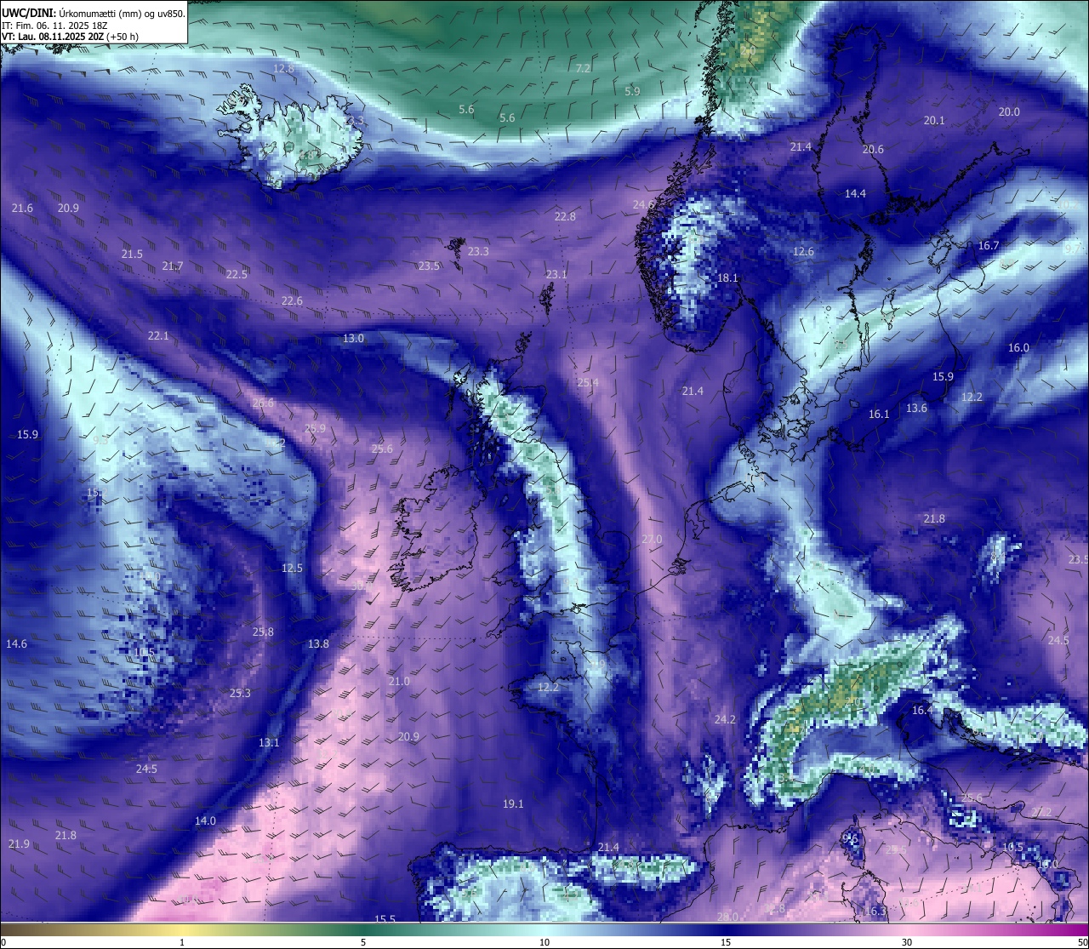Click the map value '13.0'
Image resolution: width=1089 pixels, height=949 pixels.
click(353, 339)
